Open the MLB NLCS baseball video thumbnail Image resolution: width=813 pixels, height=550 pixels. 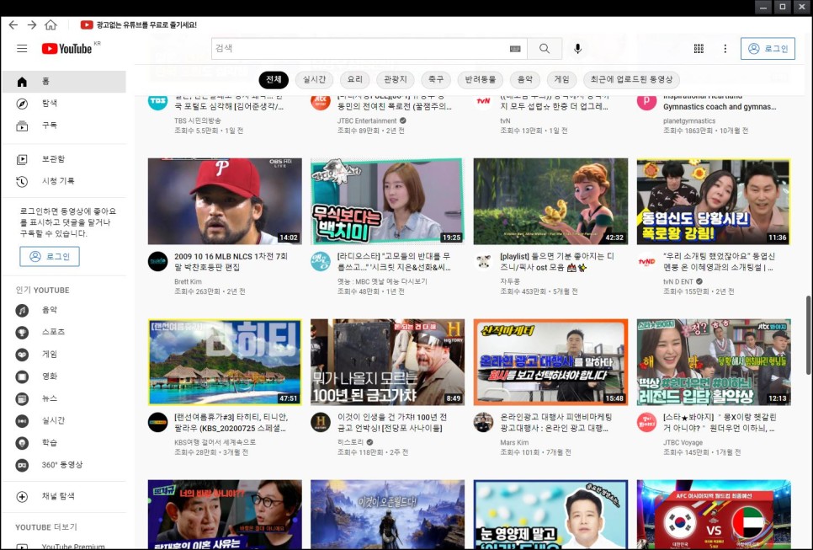[225, 201]
